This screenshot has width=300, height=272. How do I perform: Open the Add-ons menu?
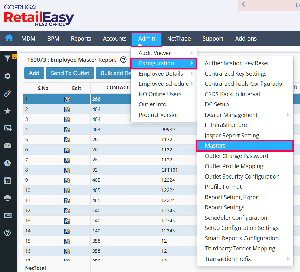[246, 39]
